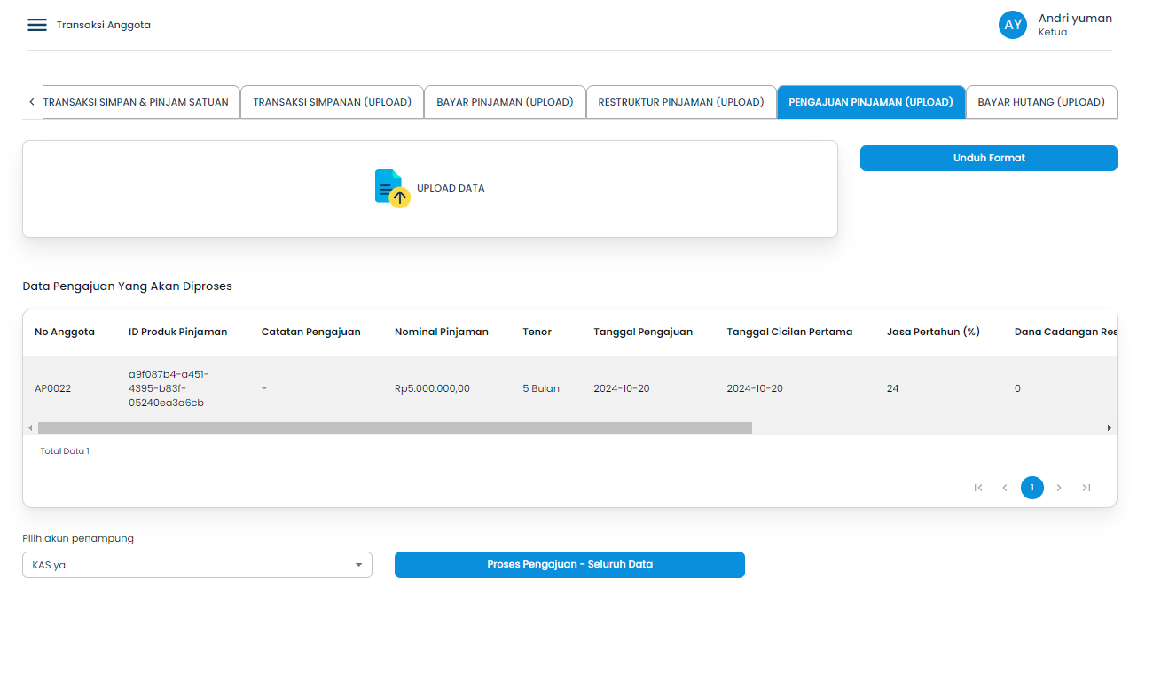
Task: Advance to next page chevron
Action: (x=1059, y=488)
